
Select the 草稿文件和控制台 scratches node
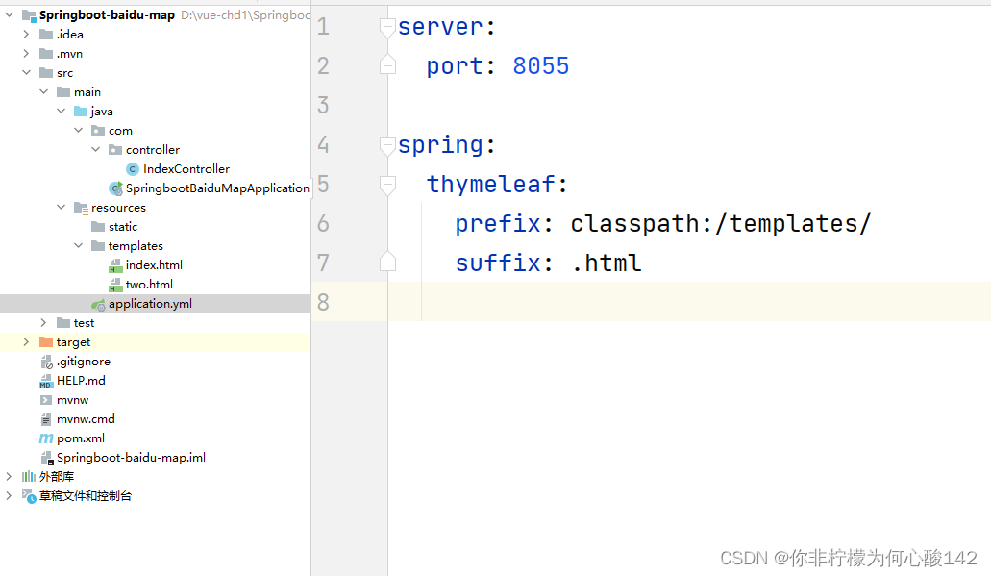(82, 495)
